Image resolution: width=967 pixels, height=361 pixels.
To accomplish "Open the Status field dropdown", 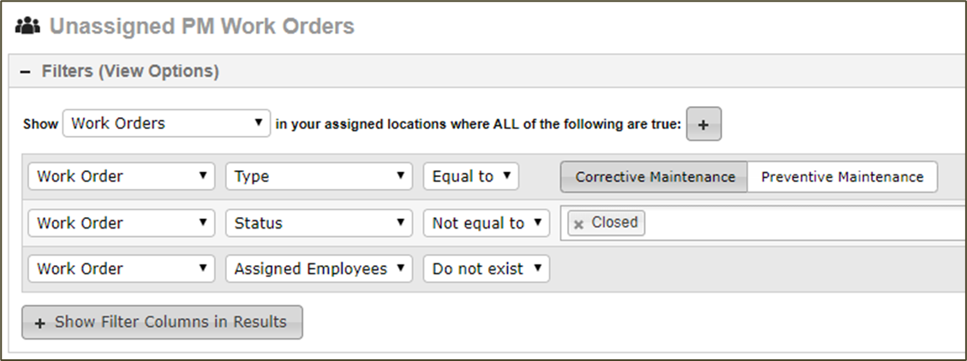I will 319,223.
